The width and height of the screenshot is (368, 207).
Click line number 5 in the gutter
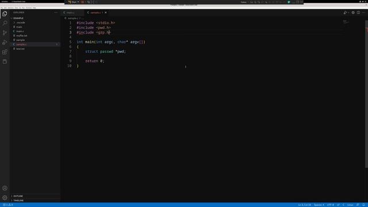coord(70,42)
